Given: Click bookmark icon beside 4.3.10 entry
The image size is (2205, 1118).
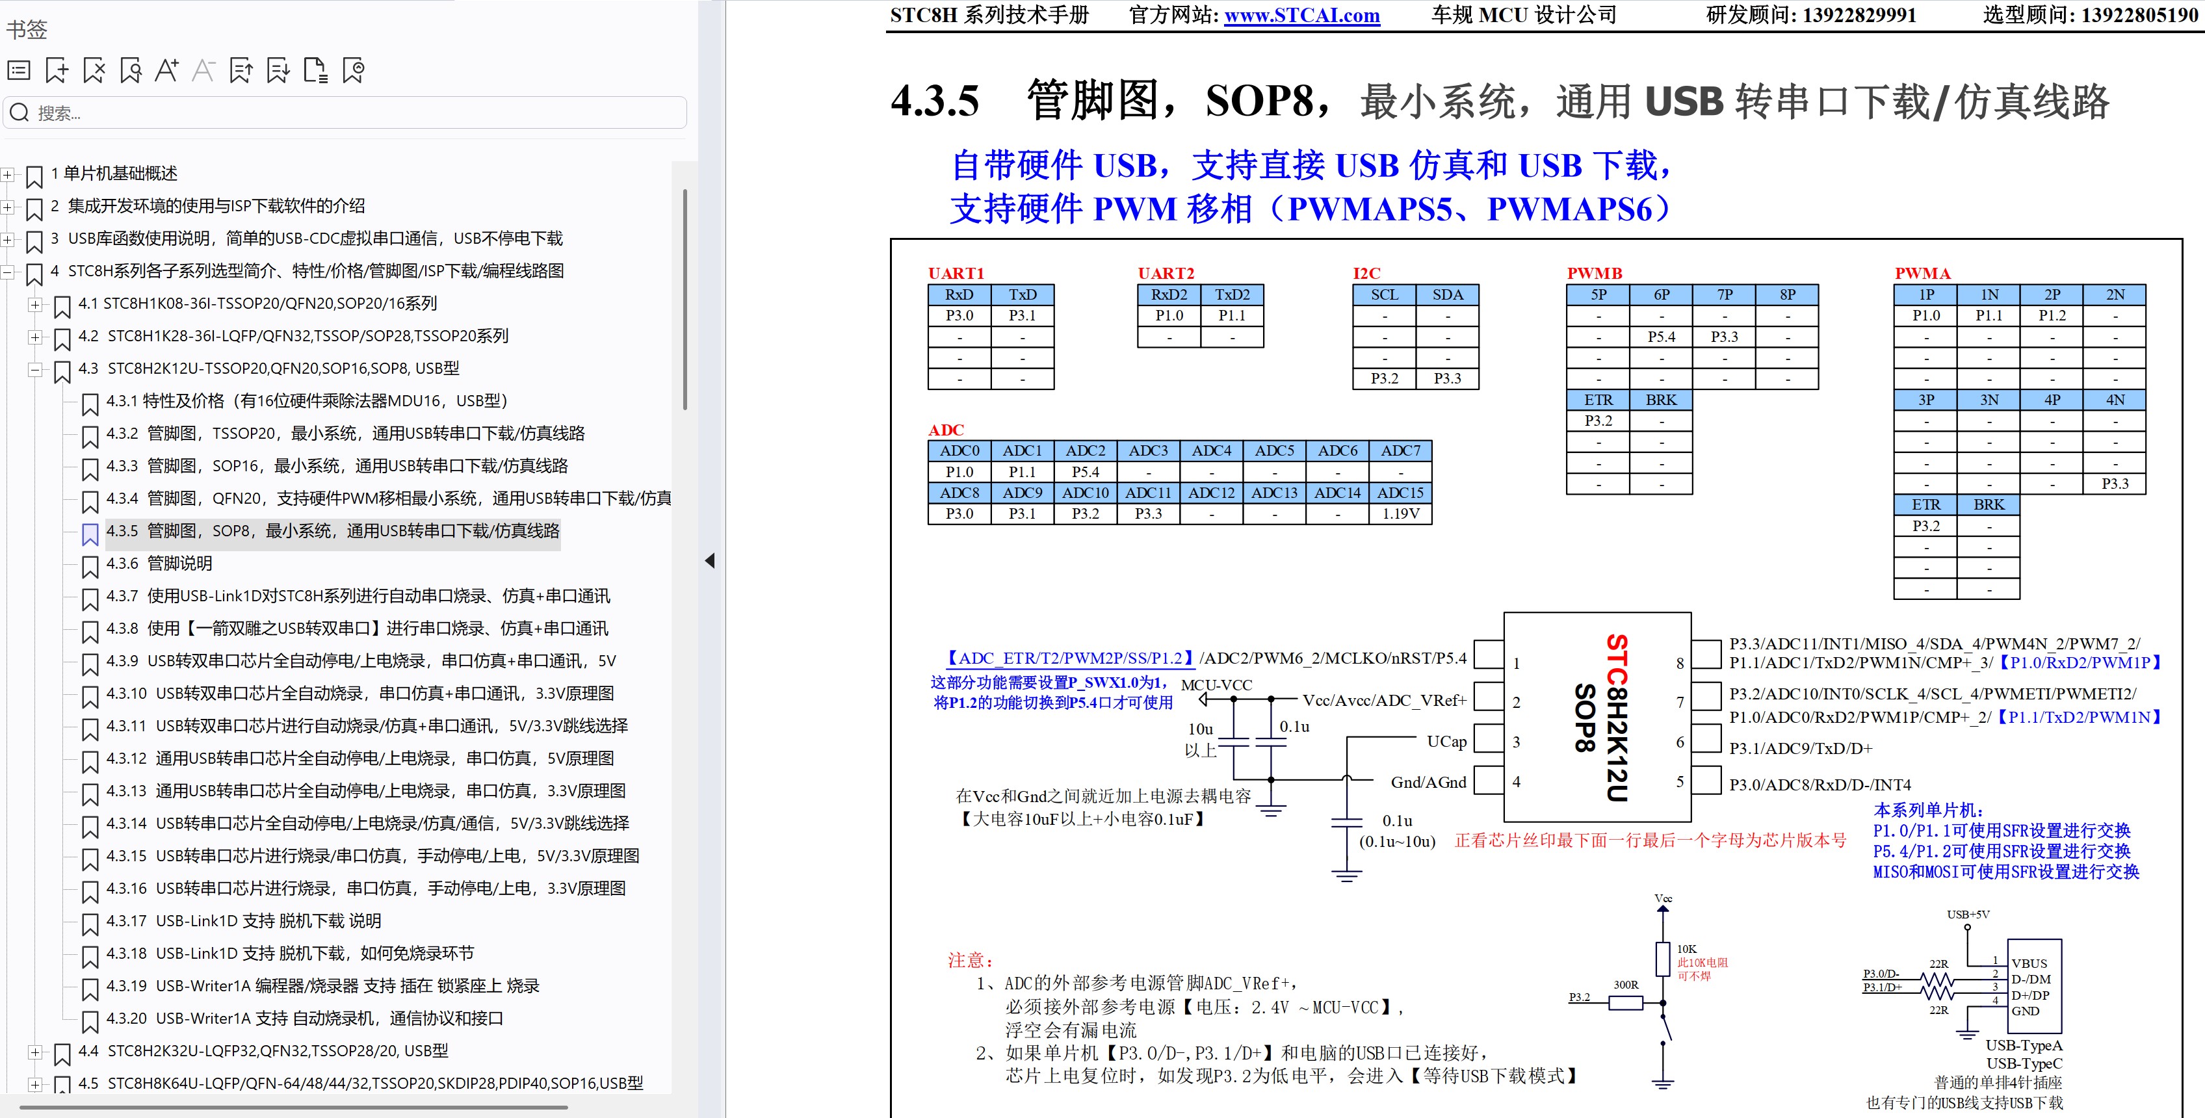Looking at the screenshot, I should click(x=90, y=697).
